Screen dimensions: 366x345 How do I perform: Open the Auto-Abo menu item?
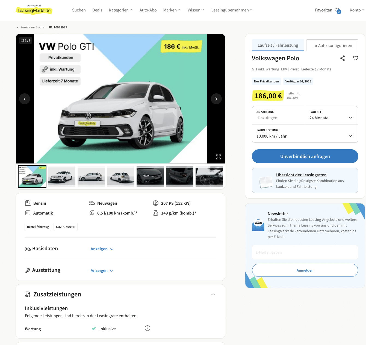click(x=148, y=10)
